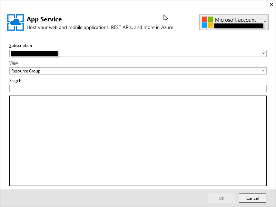Image resolution: width=276 pixels, height=207 pixels.
Task: Click the View label
Action: [x=13, y=63]
